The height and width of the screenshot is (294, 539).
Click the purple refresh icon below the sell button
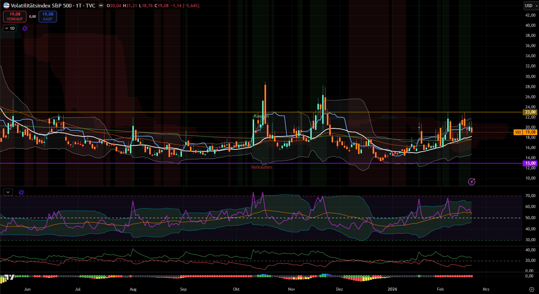pos(25,28)
